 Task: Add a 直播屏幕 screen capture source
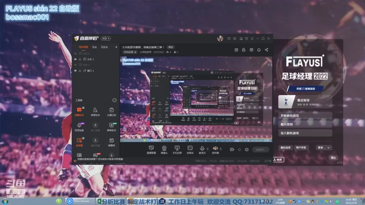pyautogui.click(x=151, y=150)
